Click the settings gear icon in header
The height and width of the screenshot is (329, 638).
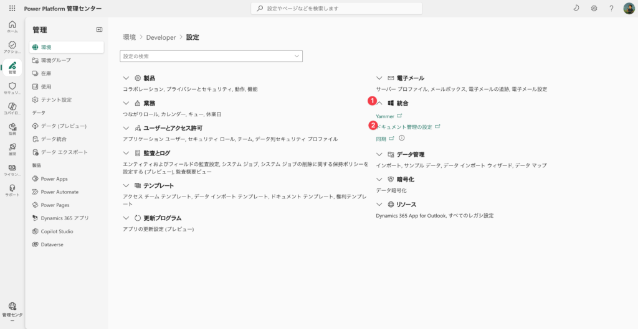pos(594,9)
